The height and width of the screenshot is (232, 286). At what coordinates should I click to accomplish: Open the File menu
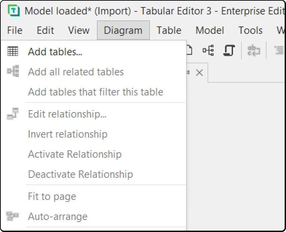[15, 30]
